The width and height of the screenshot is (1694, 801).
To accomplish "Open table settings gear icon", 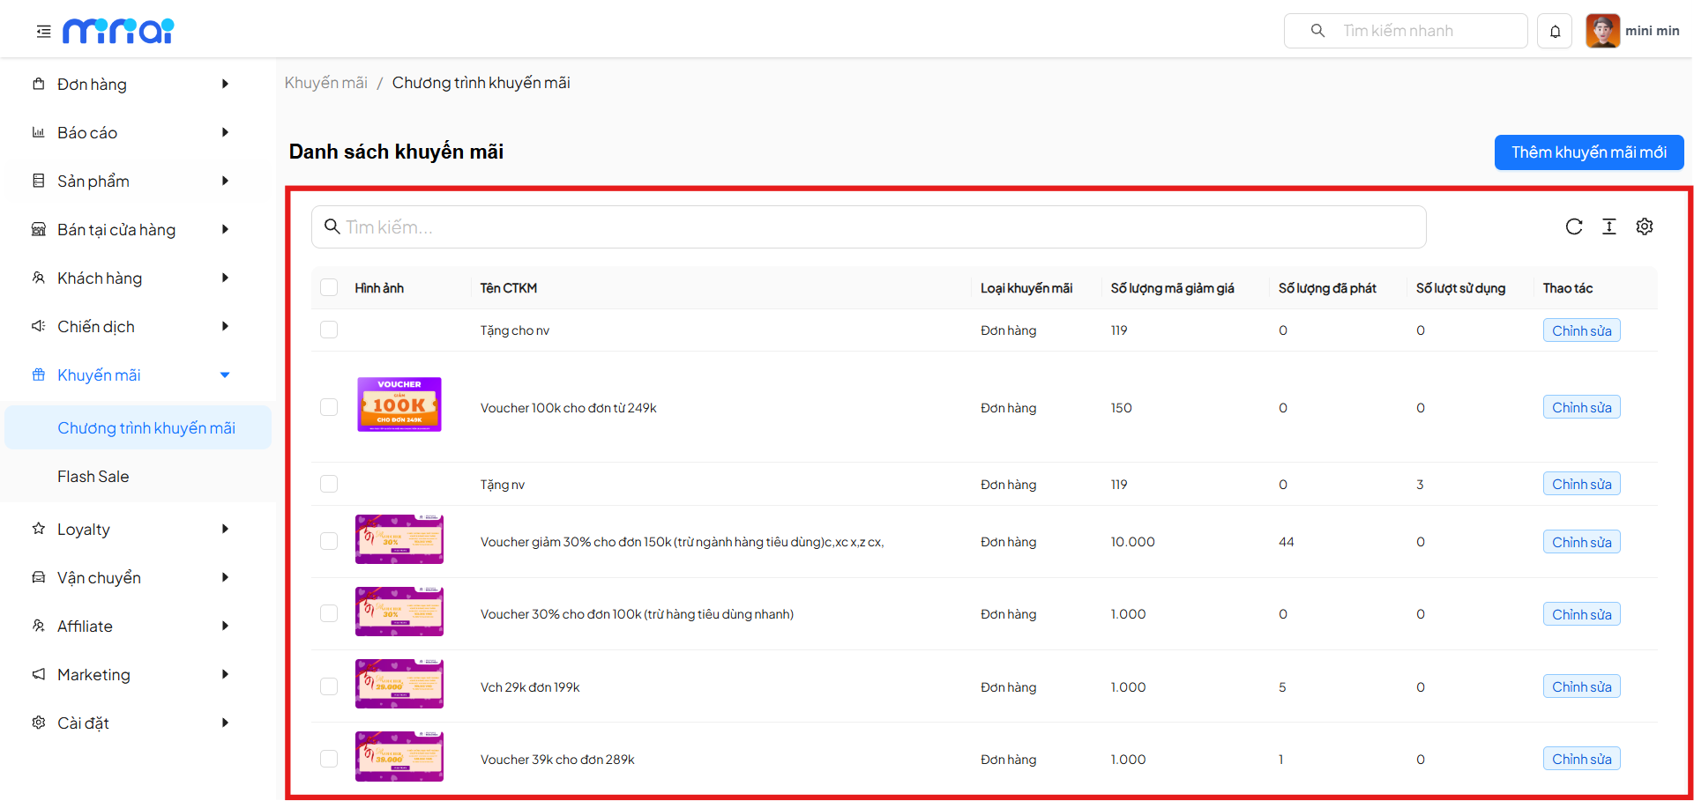I will [x=1644, y=226].
